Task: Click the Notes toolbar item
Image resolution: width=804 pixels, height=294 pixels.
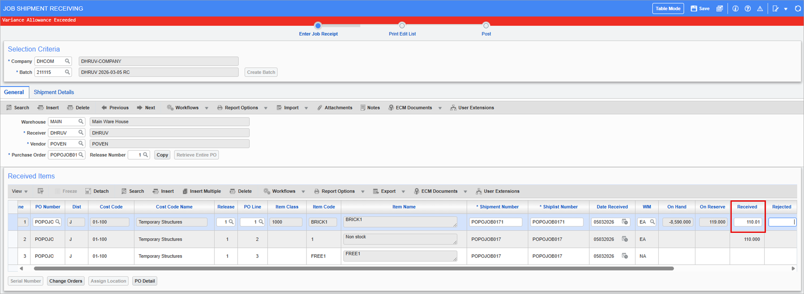Action: 370,108
